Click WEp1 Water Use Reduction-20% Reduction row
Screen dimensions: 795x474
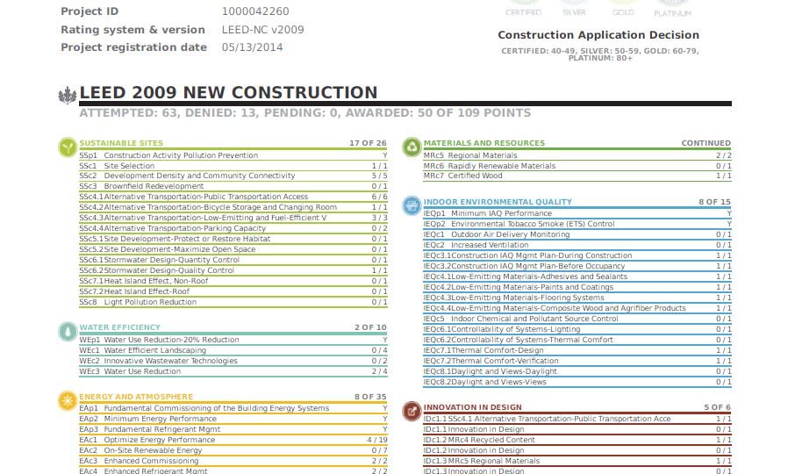pyautogui.click(x=233, y=341)
